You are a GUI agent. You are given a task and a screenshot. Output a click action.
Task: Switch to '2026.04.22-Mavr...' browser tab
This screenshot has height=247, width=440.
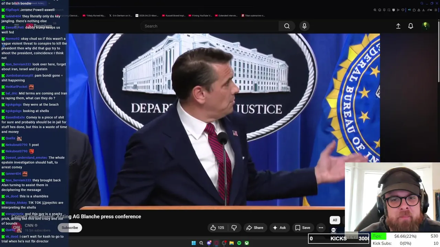(x=147, y=15)
